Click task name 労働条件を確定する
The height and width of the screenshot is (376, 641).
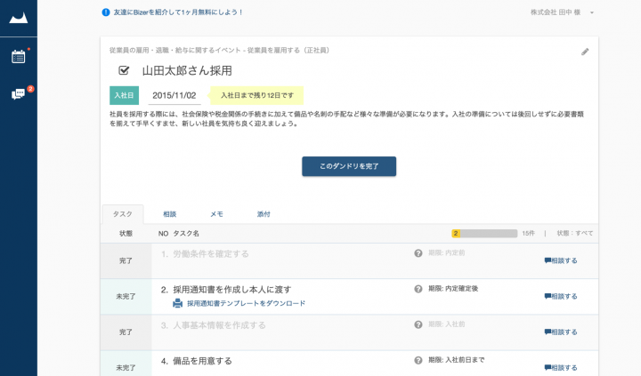(211, 254)
